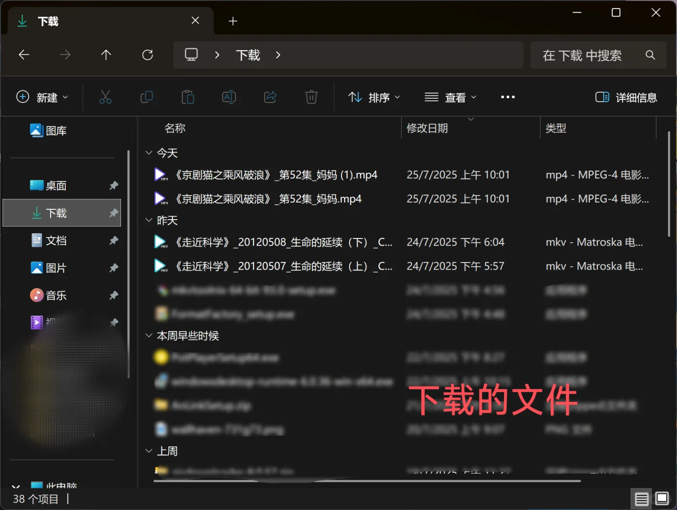Open the 排序 sort dropdown

point(374,97)
